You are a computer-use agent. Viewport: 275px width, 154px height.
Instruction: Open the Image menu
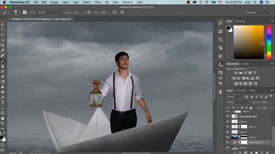pyautogui.click(x=54, y=2)
